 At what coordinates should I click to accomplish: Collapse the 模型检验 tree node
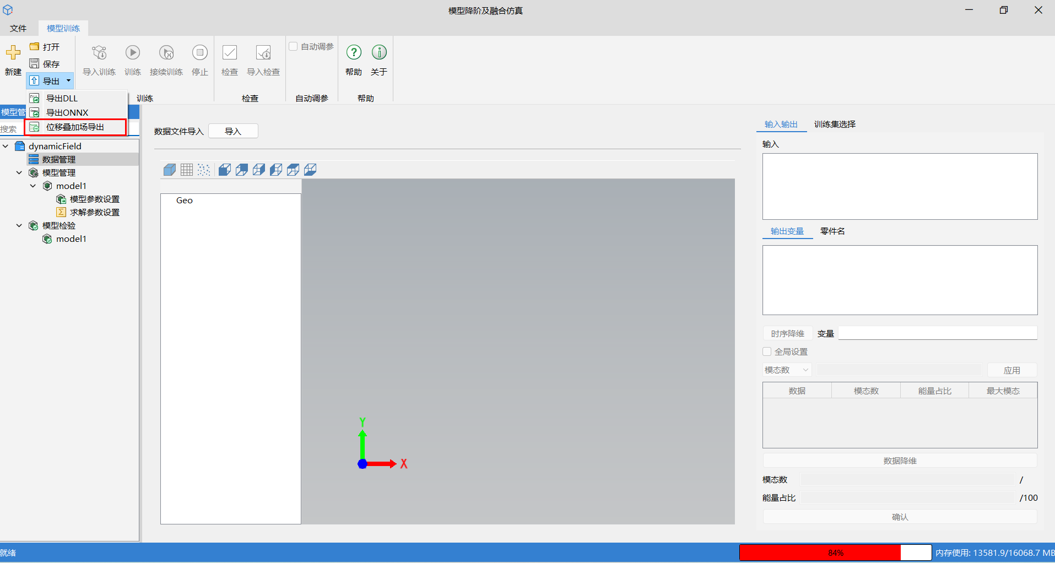pyautogui.click(x=19, y=225)
